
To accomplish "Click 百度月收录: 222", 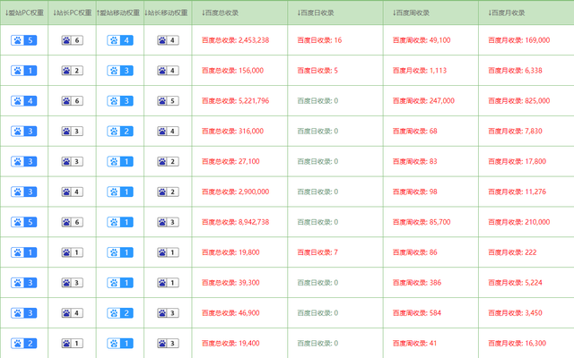I will 512,252.
